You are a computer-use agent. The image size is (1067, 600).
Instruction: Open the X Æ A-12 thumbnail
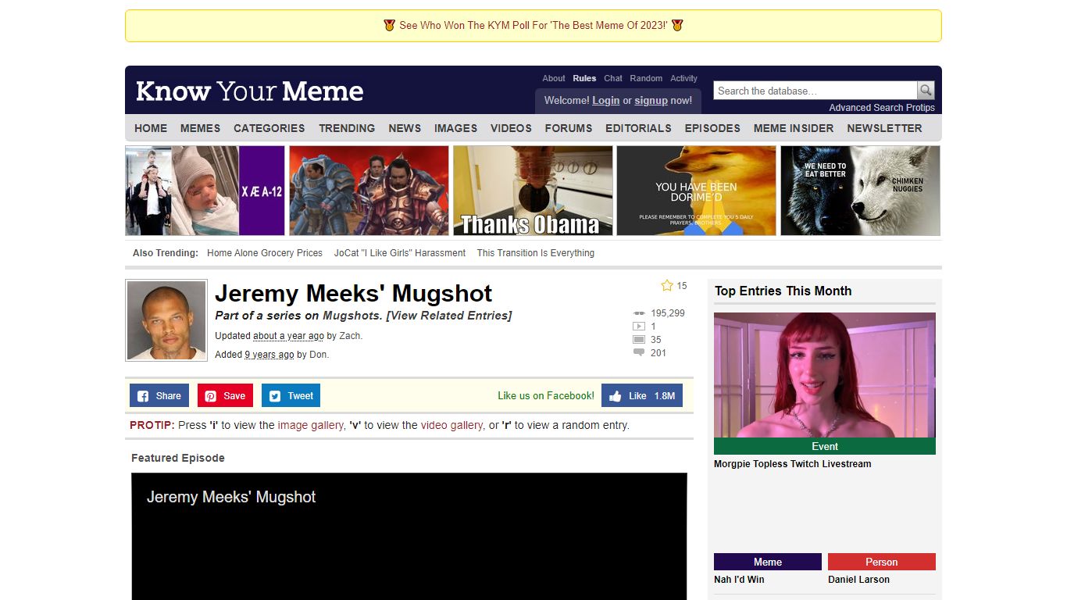pyautogui.click(x=205, y=191)
